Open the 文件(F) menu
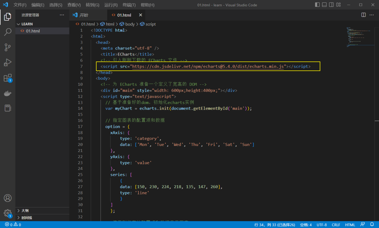 (x=20, y=5)
